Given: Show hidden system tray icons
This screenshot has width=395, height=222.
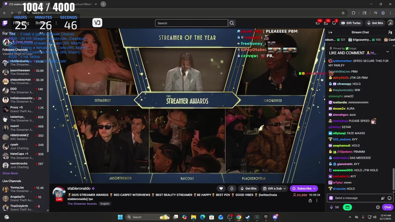Looking at the screenshot, I should [x=350, y=217].
